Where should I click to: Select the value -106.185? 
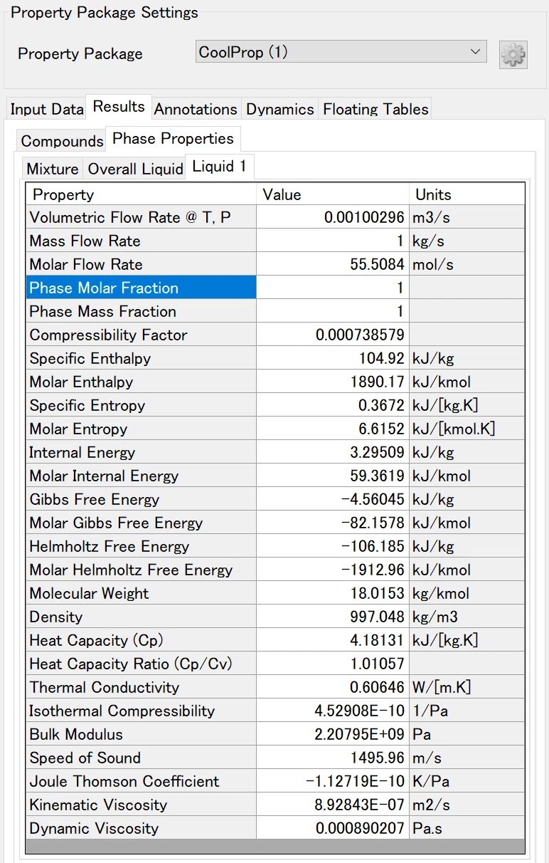coord(333,546)
